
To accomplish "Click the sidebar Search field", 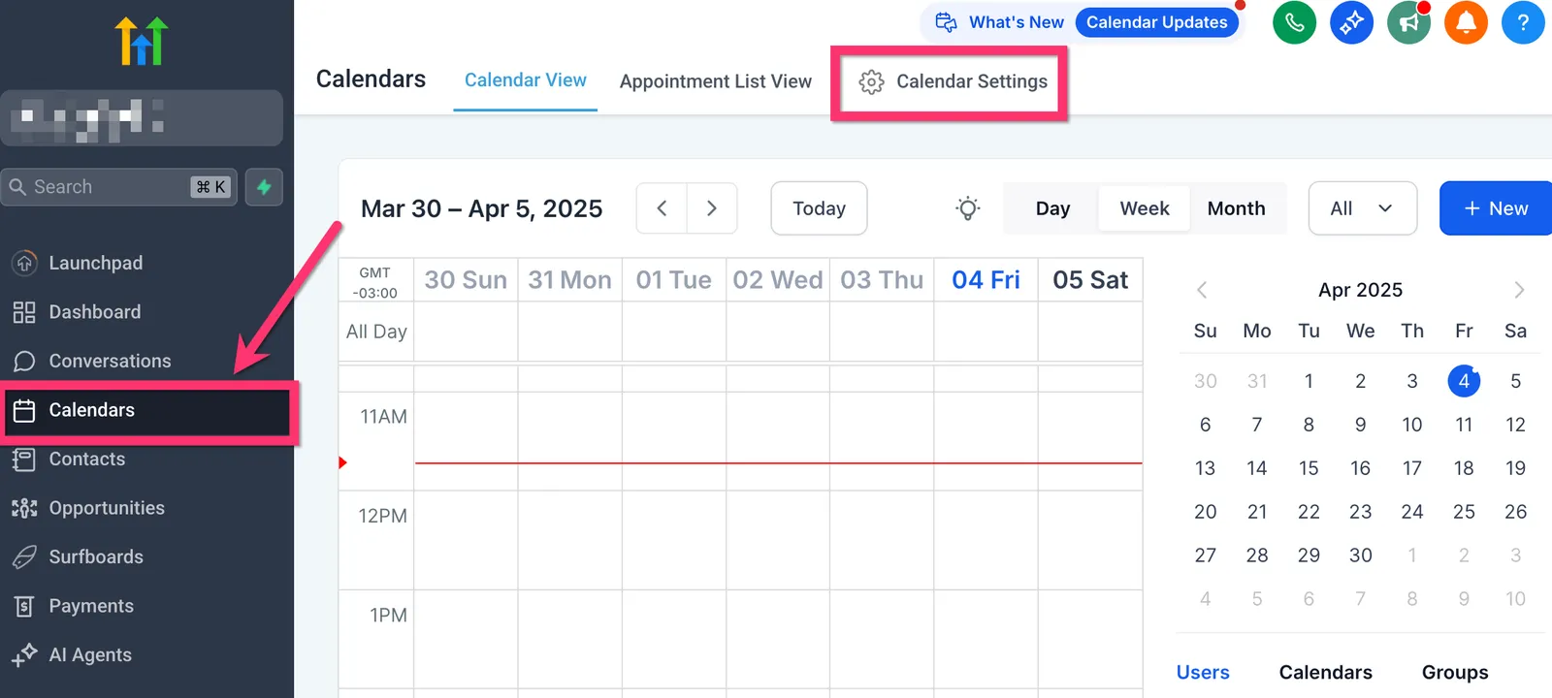I will click(x=119, y=187).
